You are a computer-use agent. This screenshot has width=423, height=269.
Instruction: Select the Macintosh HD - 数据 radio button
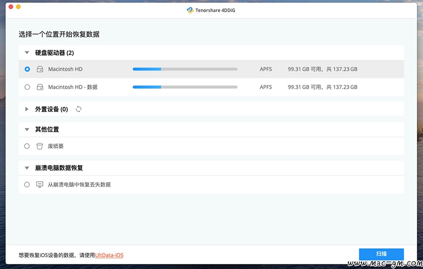[x=27, y=87]
